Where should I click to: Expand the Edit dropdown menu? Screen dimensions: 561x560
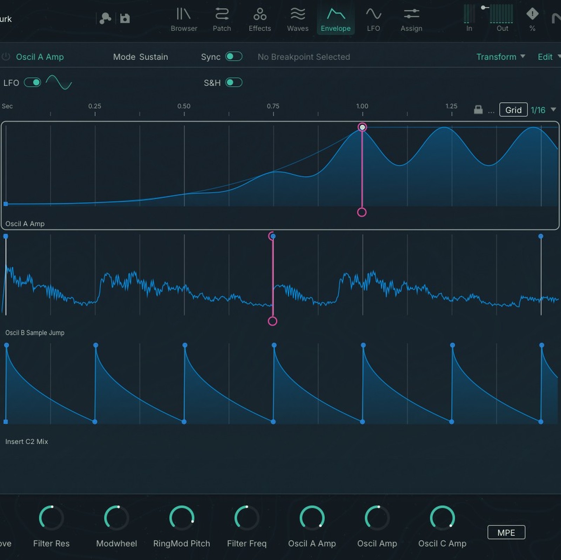click(548, 57)
